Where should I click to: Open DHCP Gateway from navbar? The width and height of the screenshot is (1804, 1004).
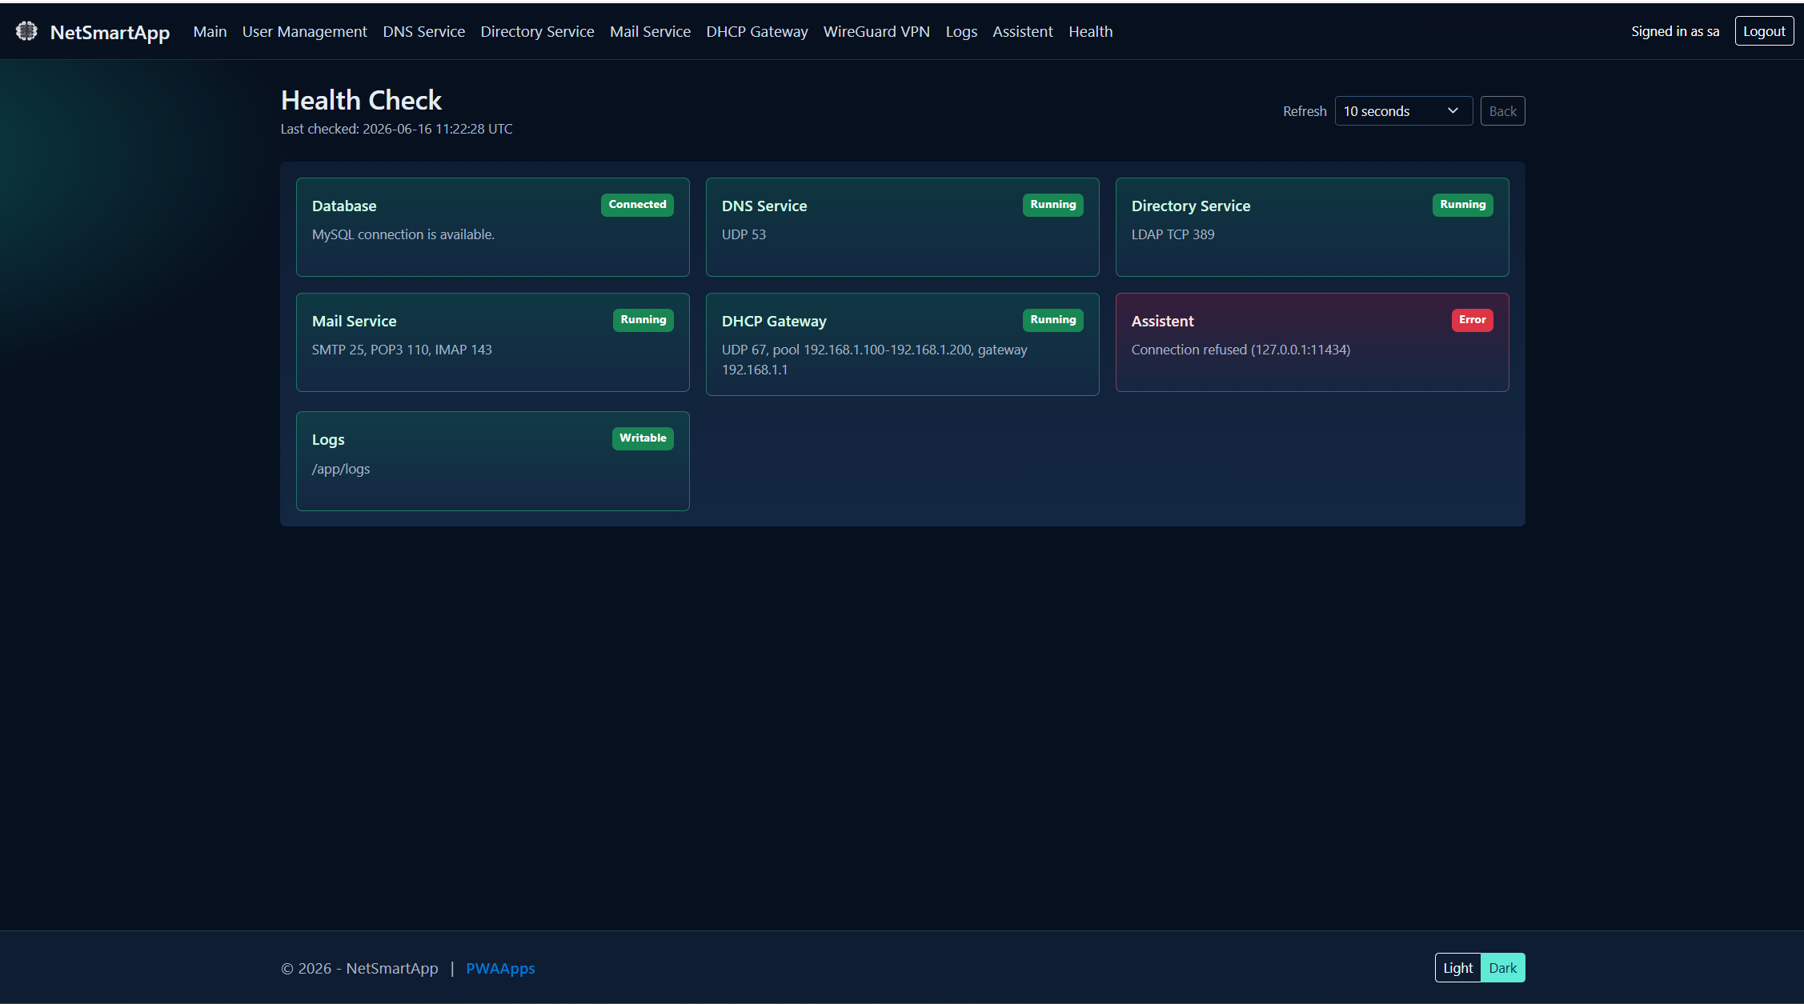coord(756,31)
